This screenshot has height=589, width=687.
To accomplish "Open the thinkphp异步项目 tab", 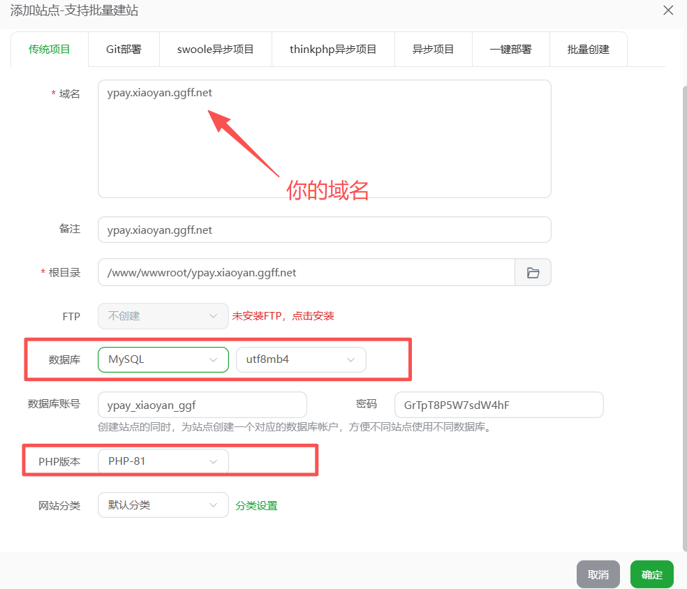I will (333, 50).
